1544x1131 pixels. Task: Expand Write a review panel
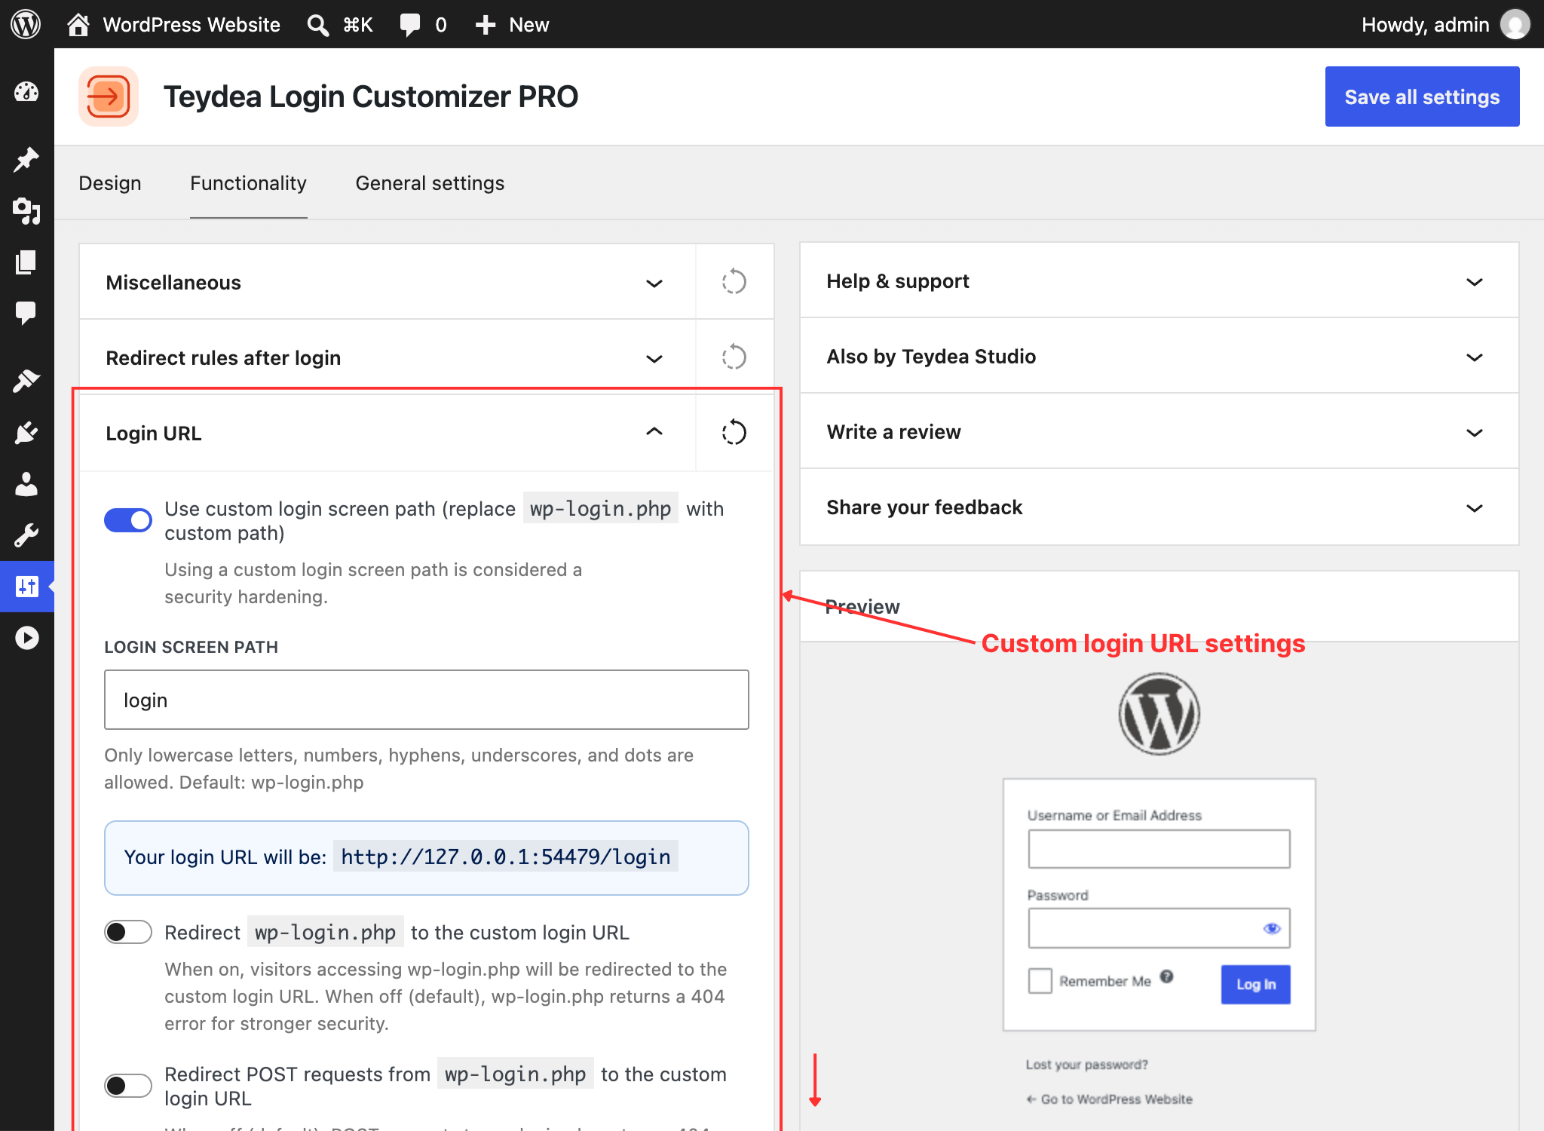pyautogui.click(x=1160, y=432)
